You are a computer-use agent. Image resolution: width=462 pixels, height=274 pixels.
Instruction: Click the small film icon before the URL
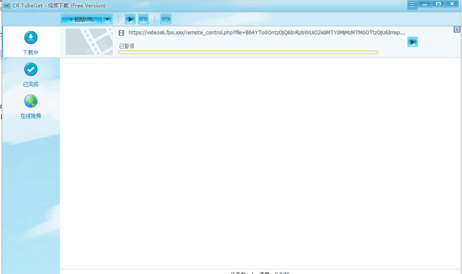point(121,33)
